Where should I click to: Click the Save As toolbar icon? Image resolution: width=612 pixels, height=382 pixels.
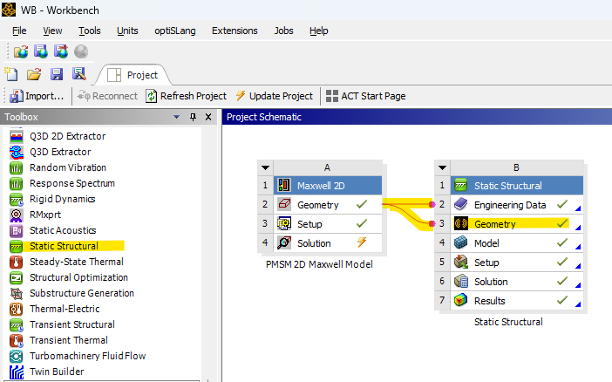tap(78, 74)
